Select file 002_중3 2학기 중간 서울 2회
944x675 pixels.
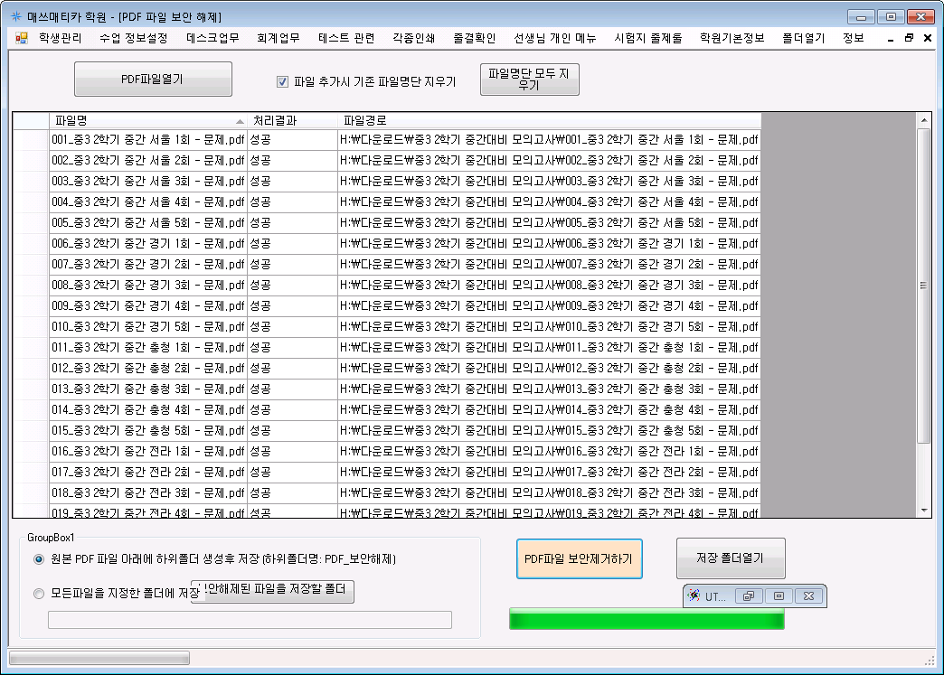147,161
